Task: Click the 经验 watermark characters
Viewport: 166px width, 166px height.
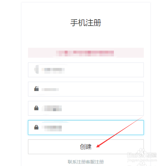Action: coord(152,155)
